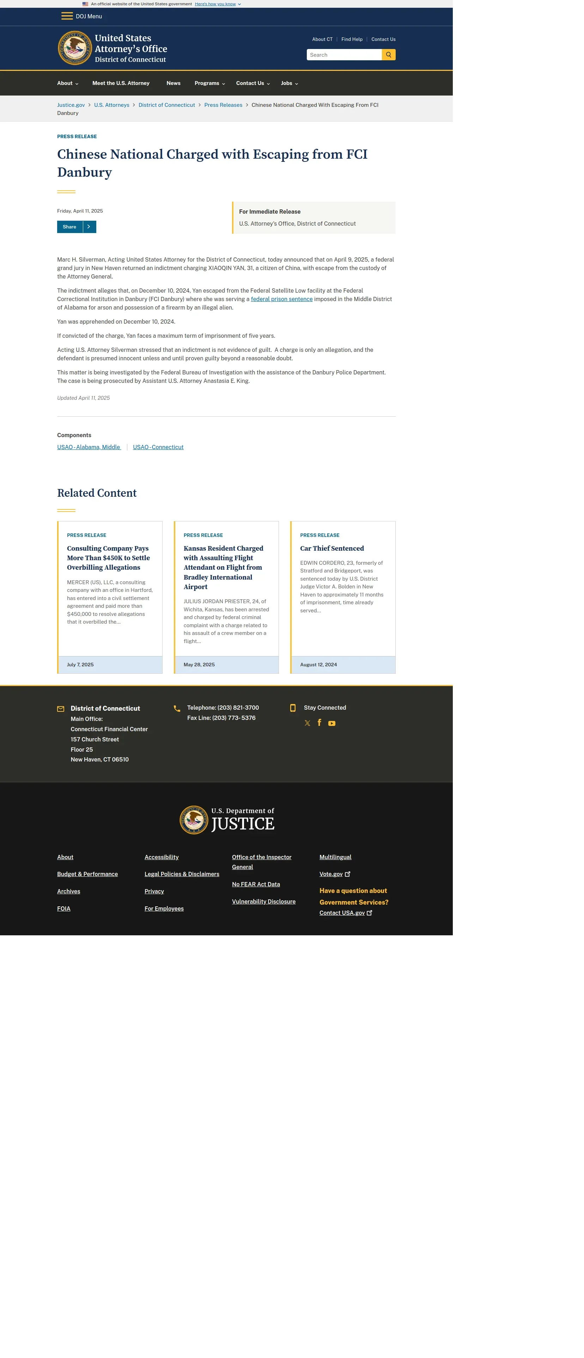
Task: Click into the Search input field
Action: (345, 55)
